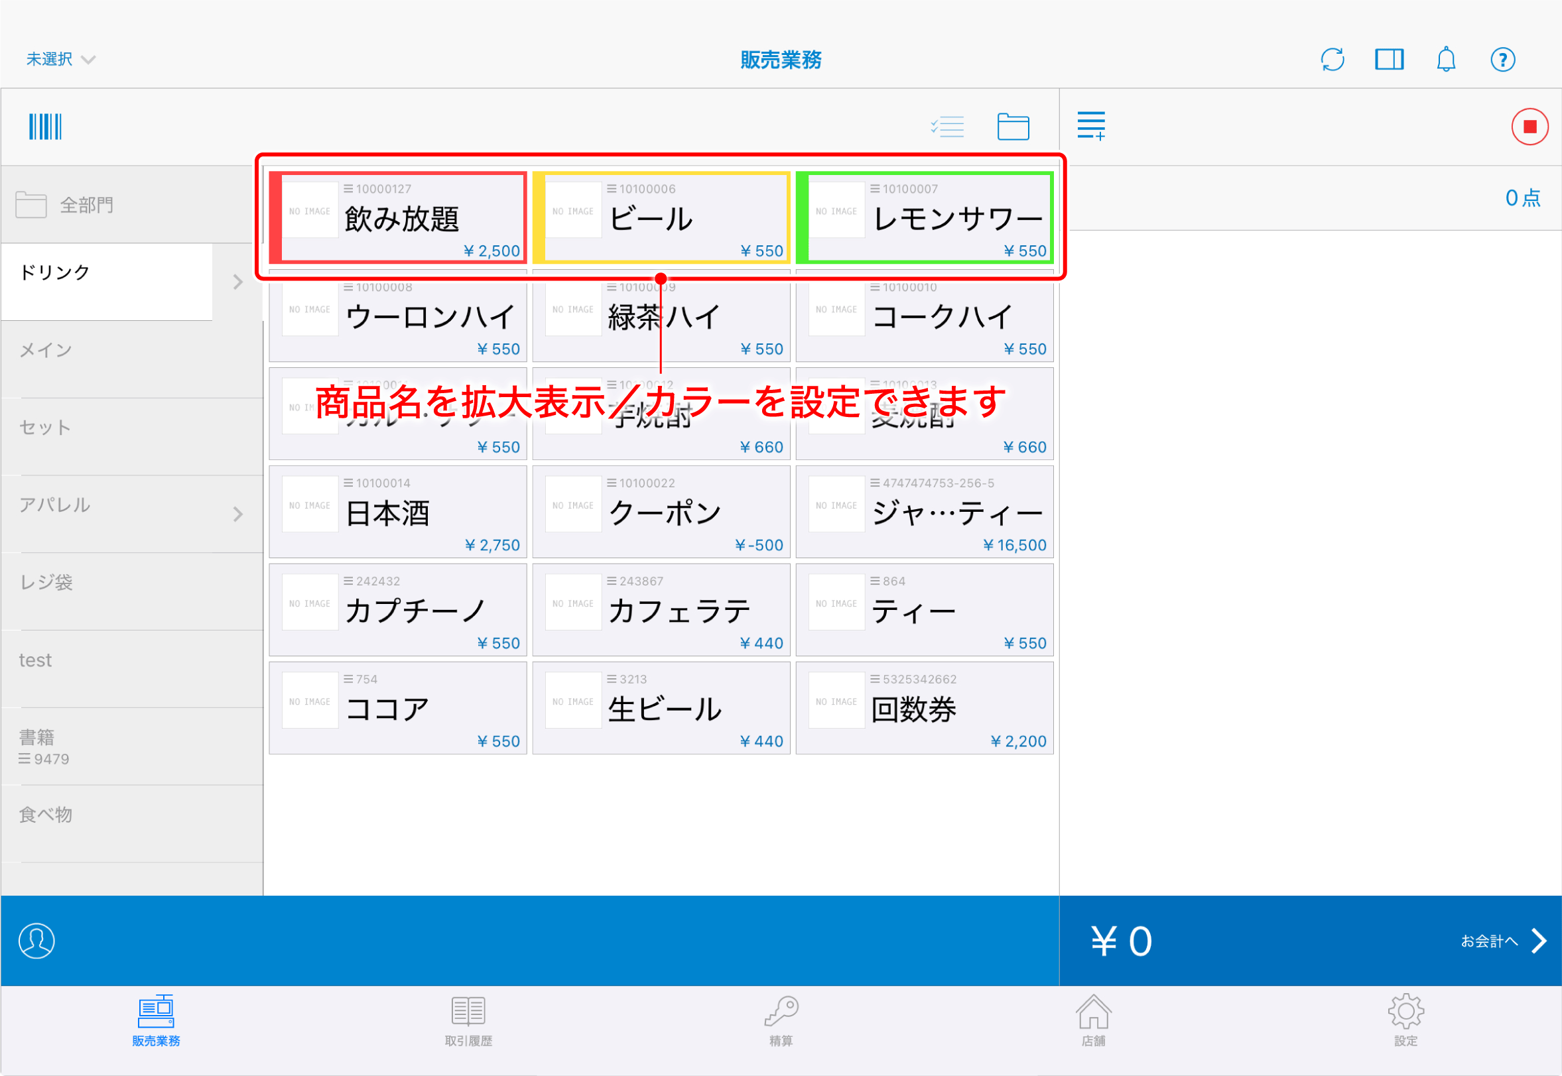Open 精算 settlement tab
1562x1076 pixels.
781,1021
